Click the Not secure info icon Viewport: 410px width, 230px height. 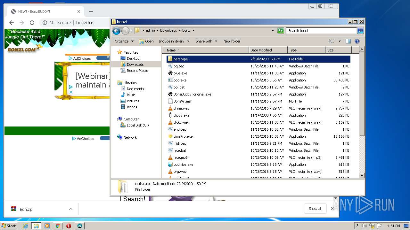click(45, 23)
